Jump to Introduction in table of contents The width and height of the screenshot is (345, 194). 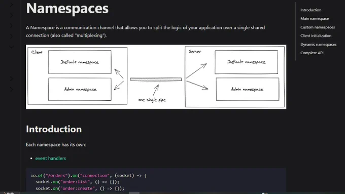(x=310, y=10)
